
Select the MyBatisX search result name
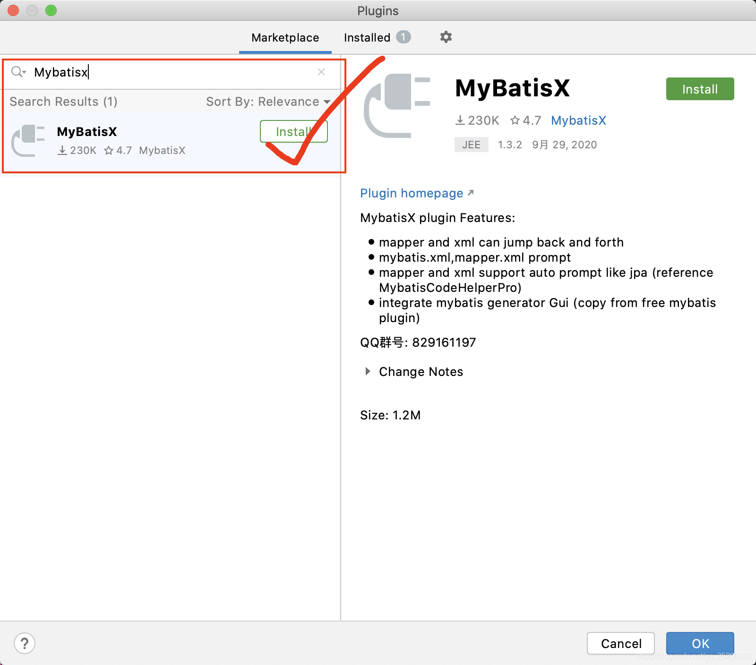tap(87, 132)
